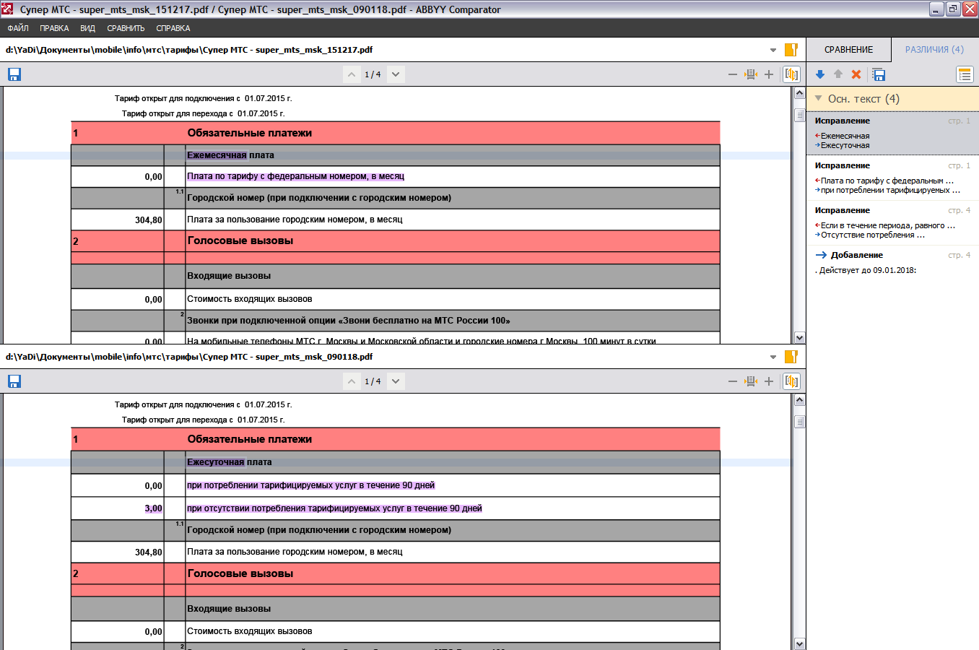Image resolution: width=979 pixels, height=650 pixels.
Task: Click top document scrollbar up arrow
Action: click(x=799, y=93)
